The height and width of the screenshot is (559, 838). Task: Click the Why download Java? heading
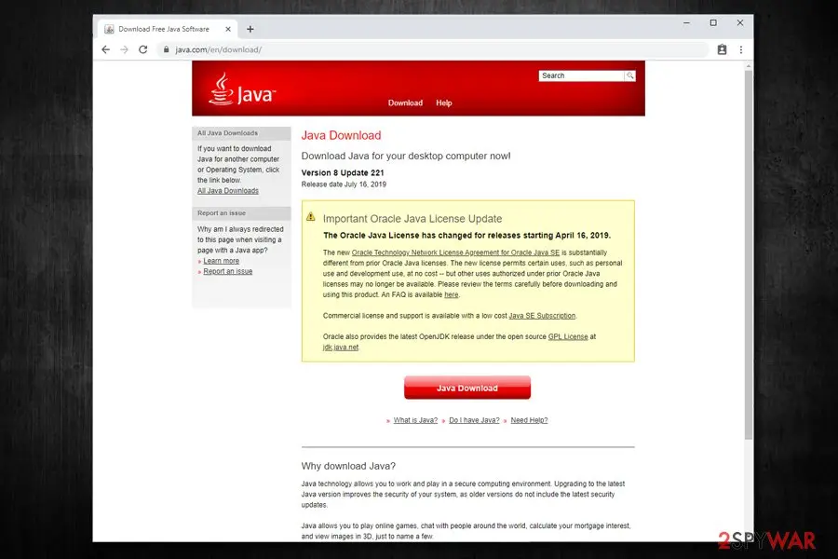click(x=348, y=466)
